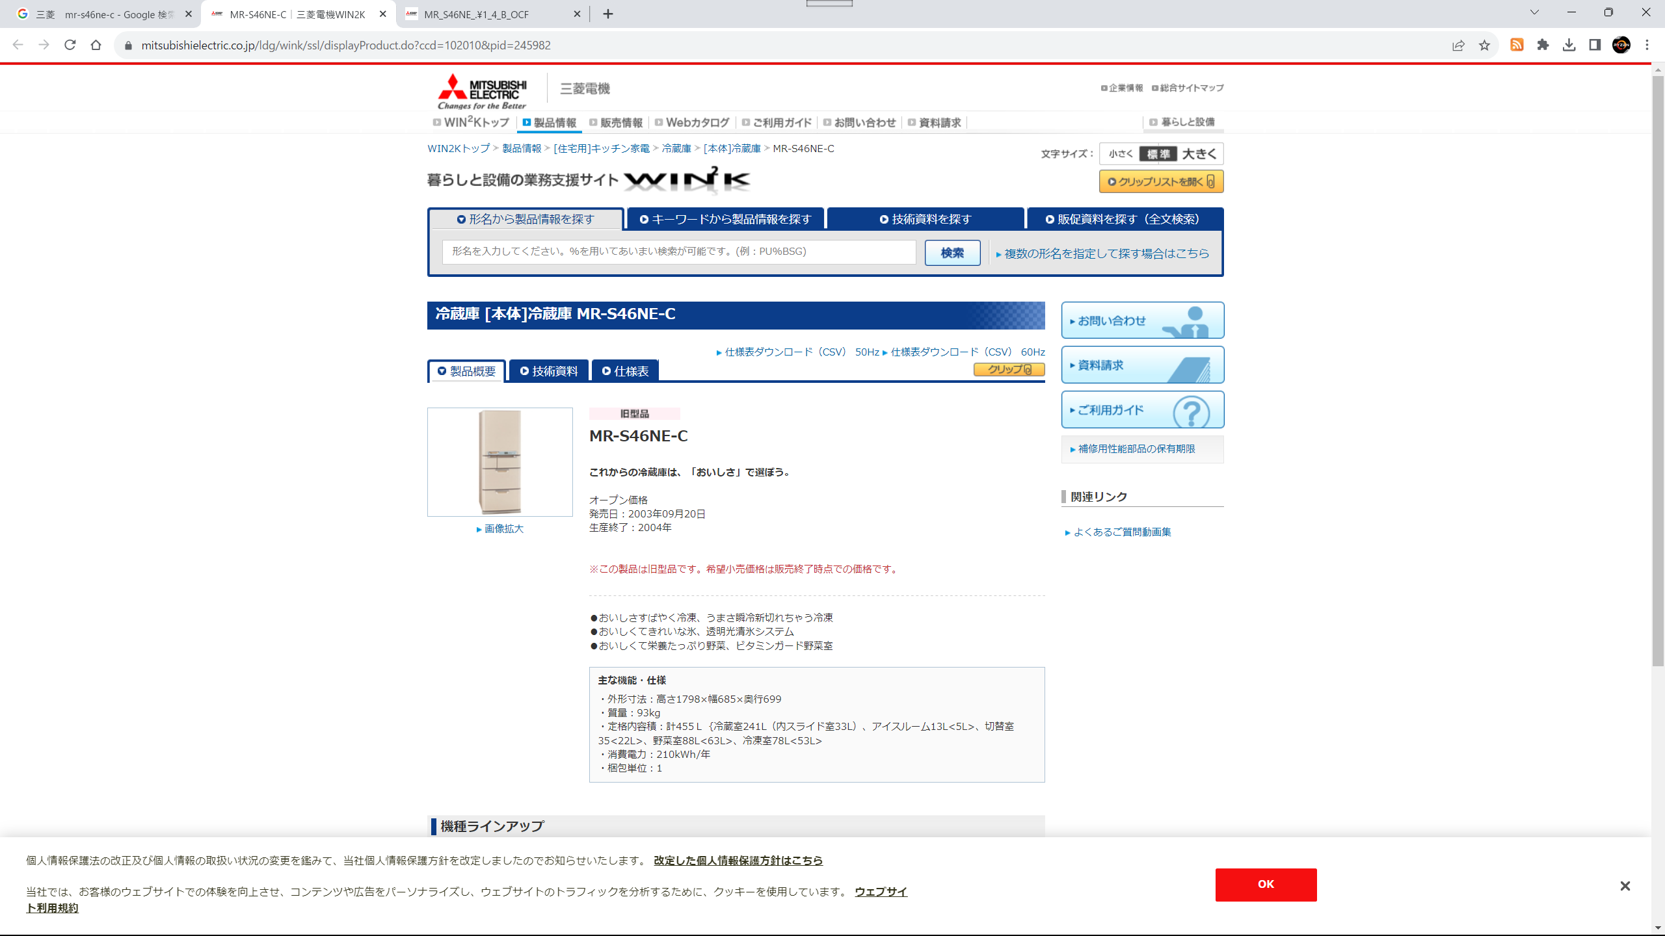This screenshot has width=1665, height=936.
Task: Select the 製品概要 tab
Action: [466, 371]
